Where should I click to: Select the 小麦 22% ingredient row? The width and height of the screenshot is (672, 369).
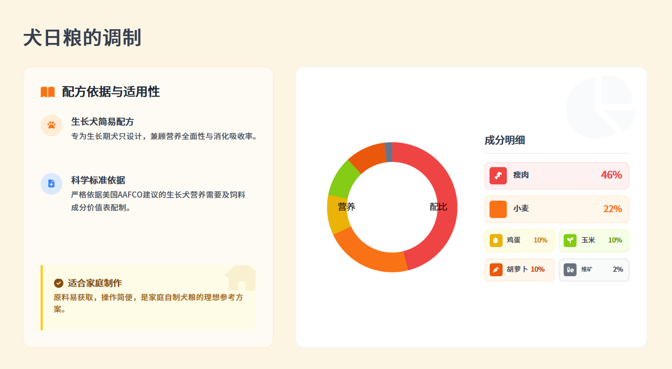[x=557, y=209]
